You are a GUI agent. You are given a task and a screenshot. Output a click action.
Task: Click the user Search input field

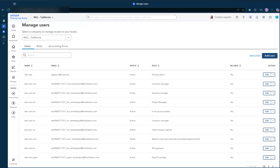(47, 55)
